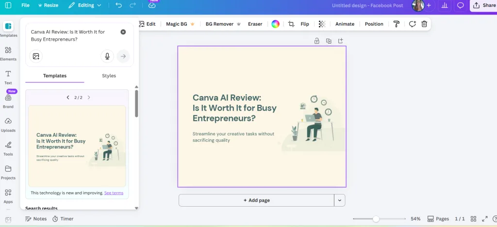The height and width of the screenshot is (227, 497).
Task: Submit the prompt with the arrow button
Action: click(x=123, y=56)
